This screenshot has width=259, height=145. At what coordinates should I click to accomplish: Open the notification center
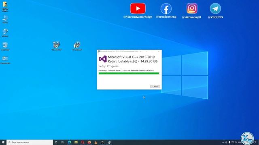point(255,142)
